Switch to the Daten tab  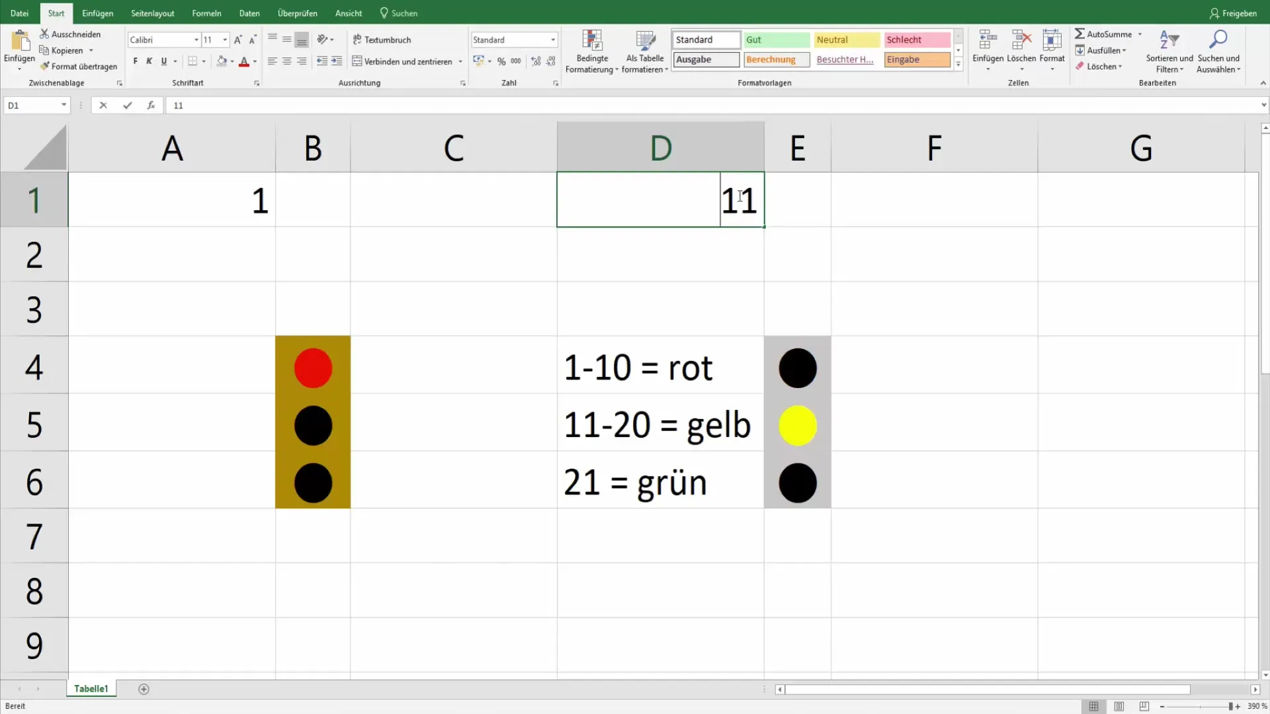point(249,13)
